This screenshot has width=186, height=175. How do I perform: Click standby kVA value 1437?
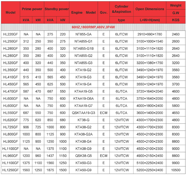(50, 156)
